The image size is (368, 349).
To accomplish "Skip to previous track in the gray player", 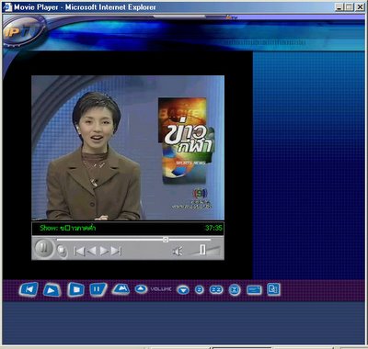I will pos(79,252).
